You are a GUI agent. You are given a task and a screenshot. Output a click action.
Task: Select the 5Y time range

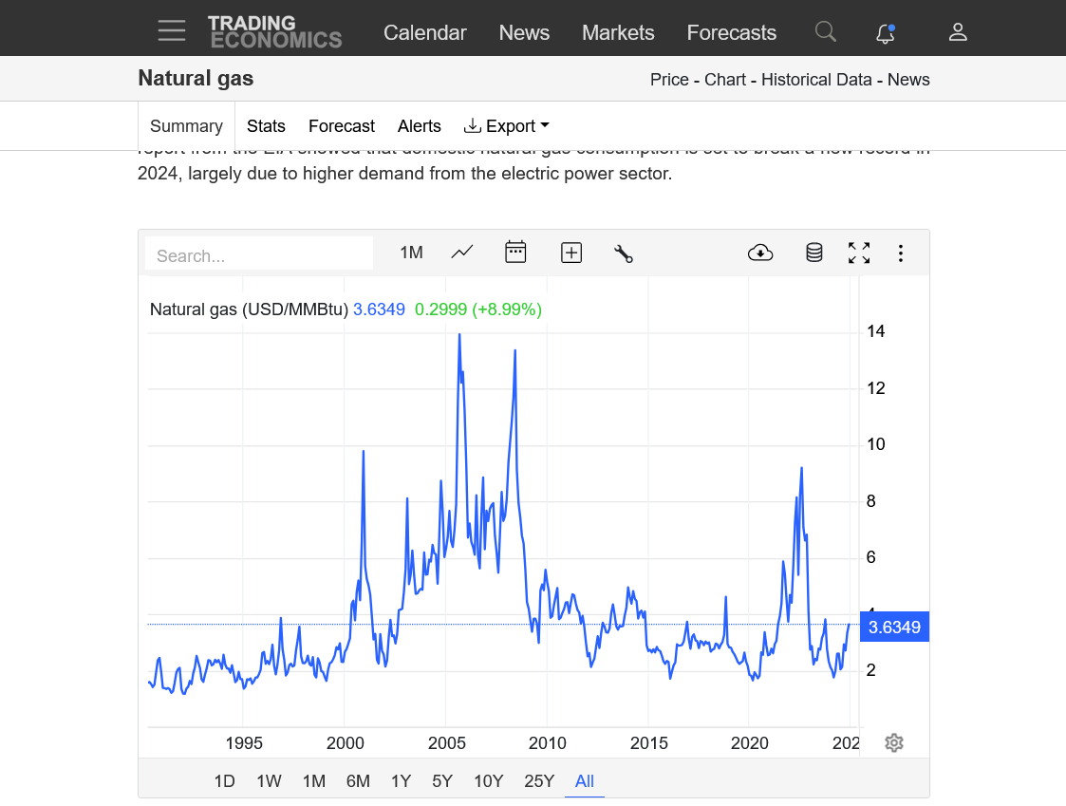click(442, 781)
